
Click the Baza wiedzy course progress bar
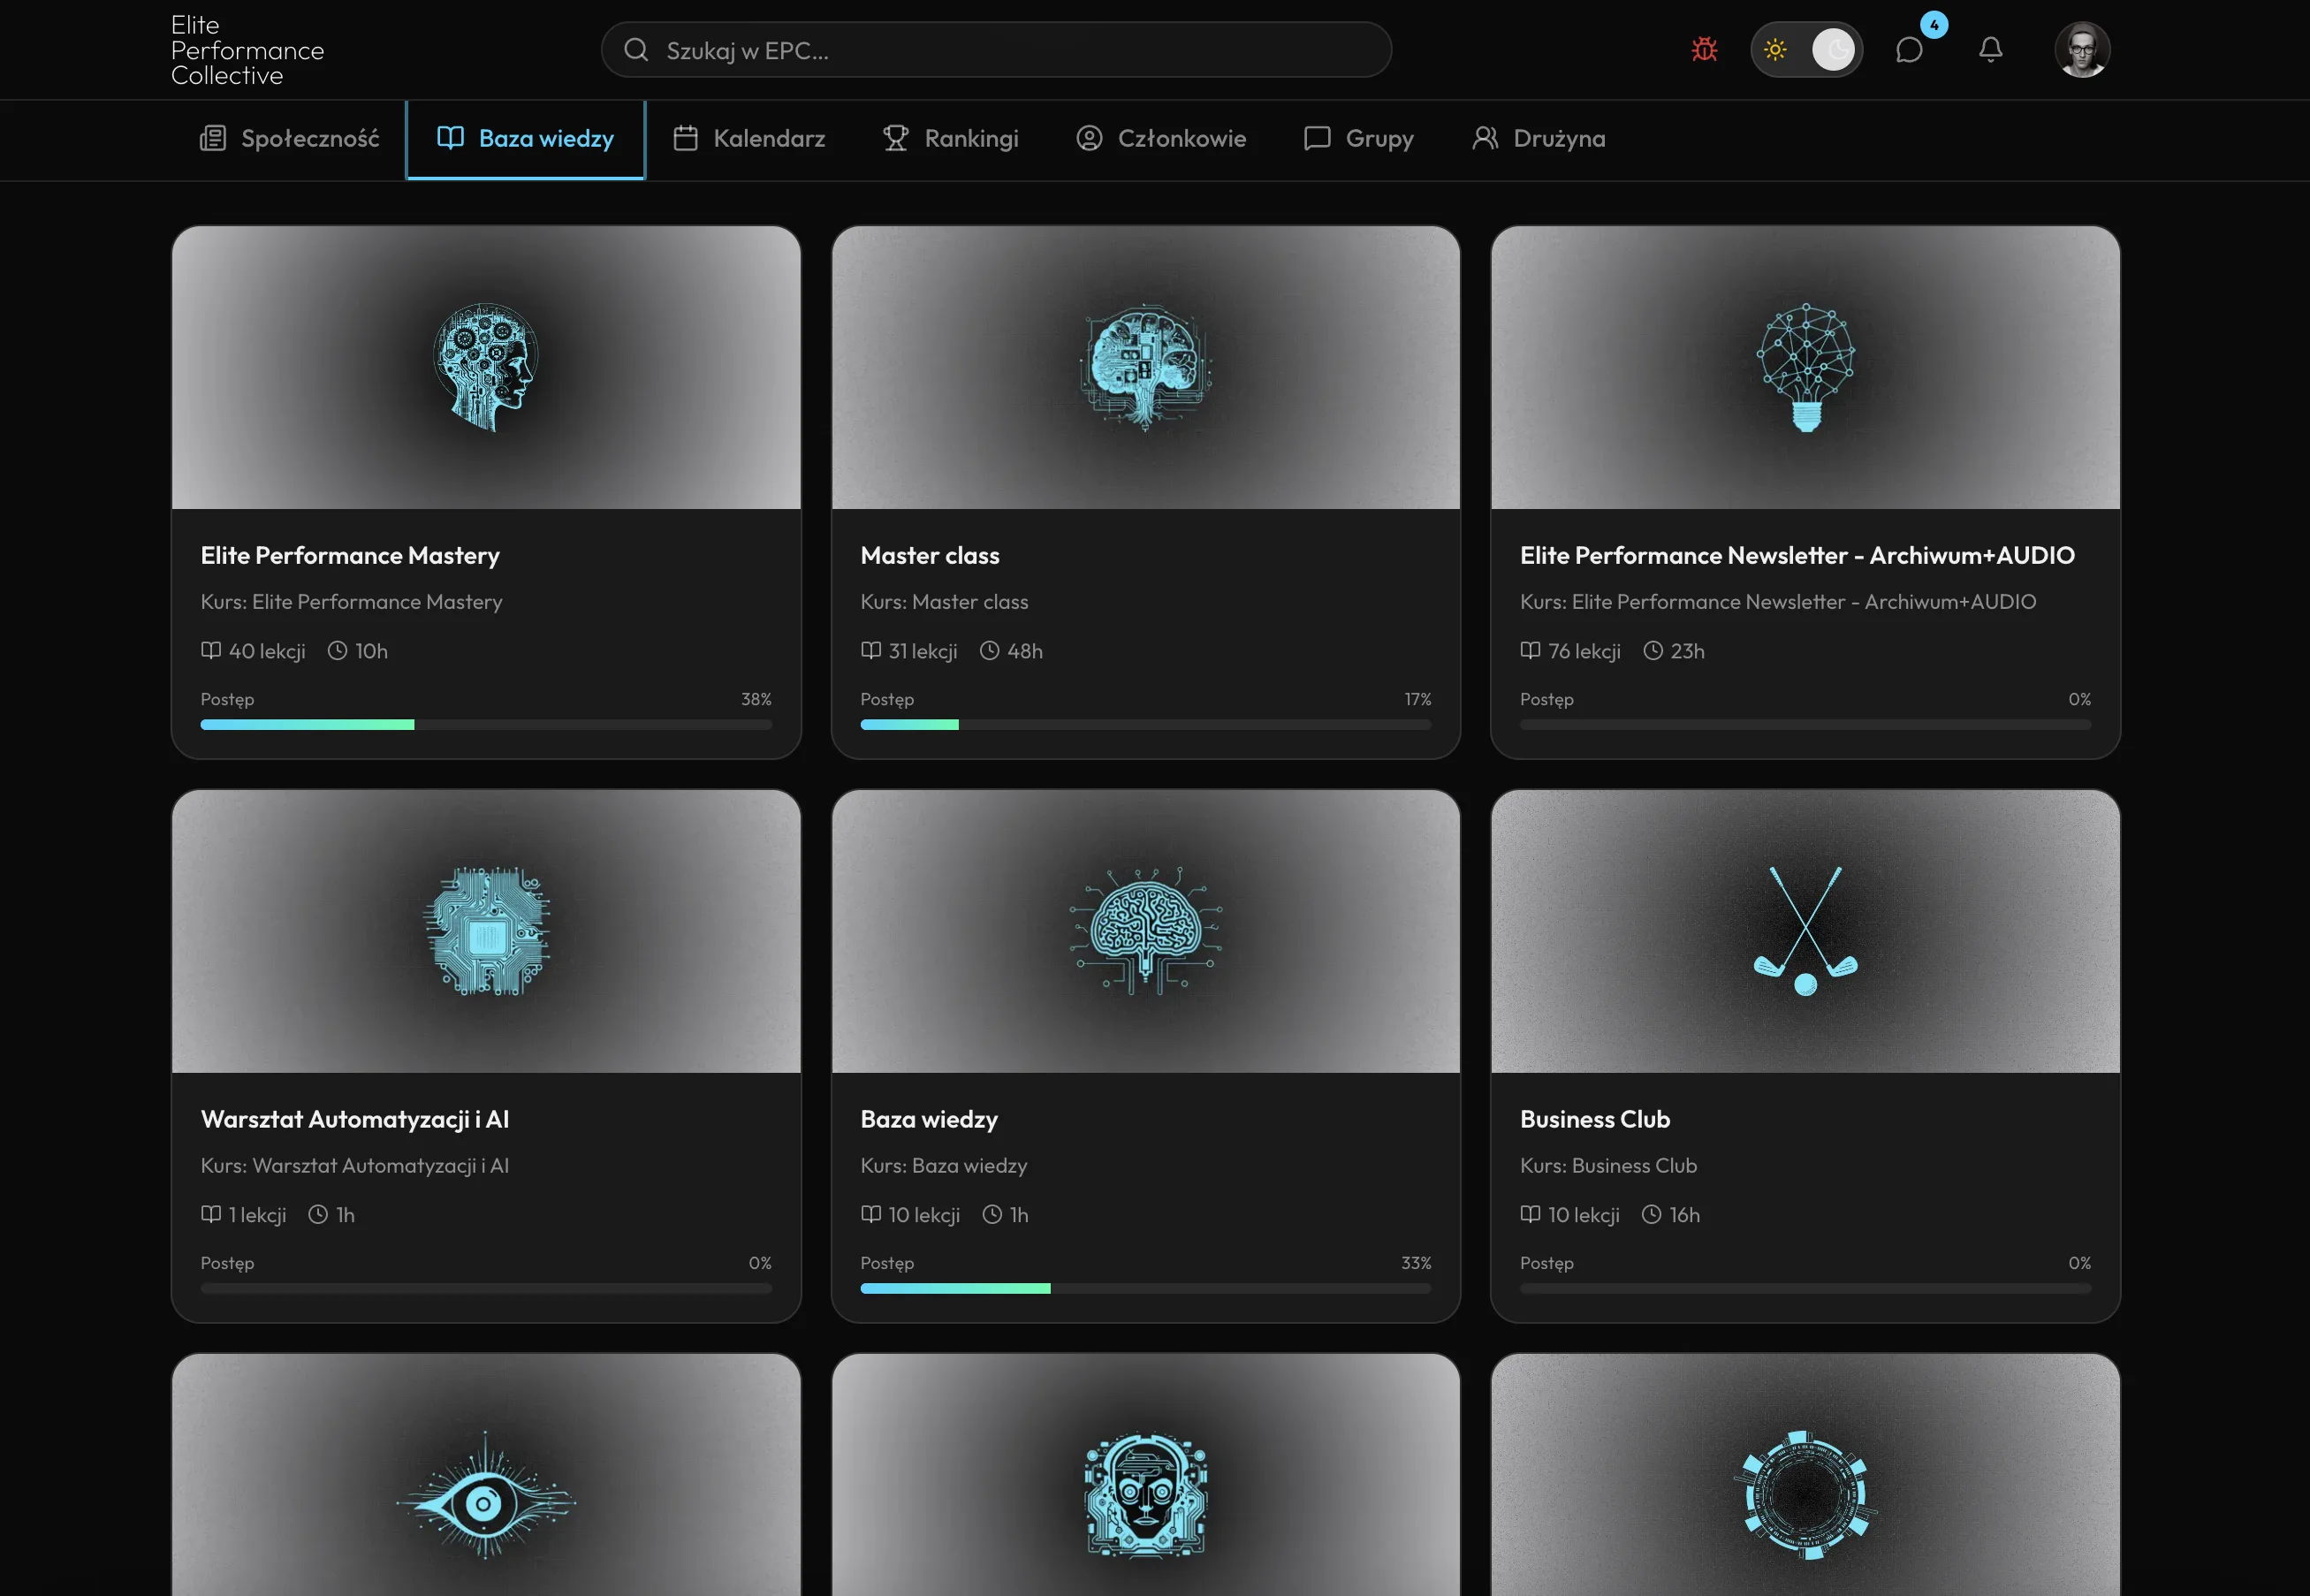(1146, 1289)
